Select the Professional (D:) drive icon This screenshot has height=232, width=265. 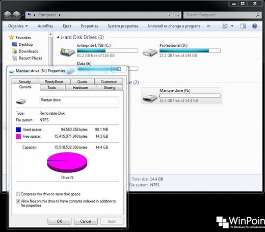[150, 53]
